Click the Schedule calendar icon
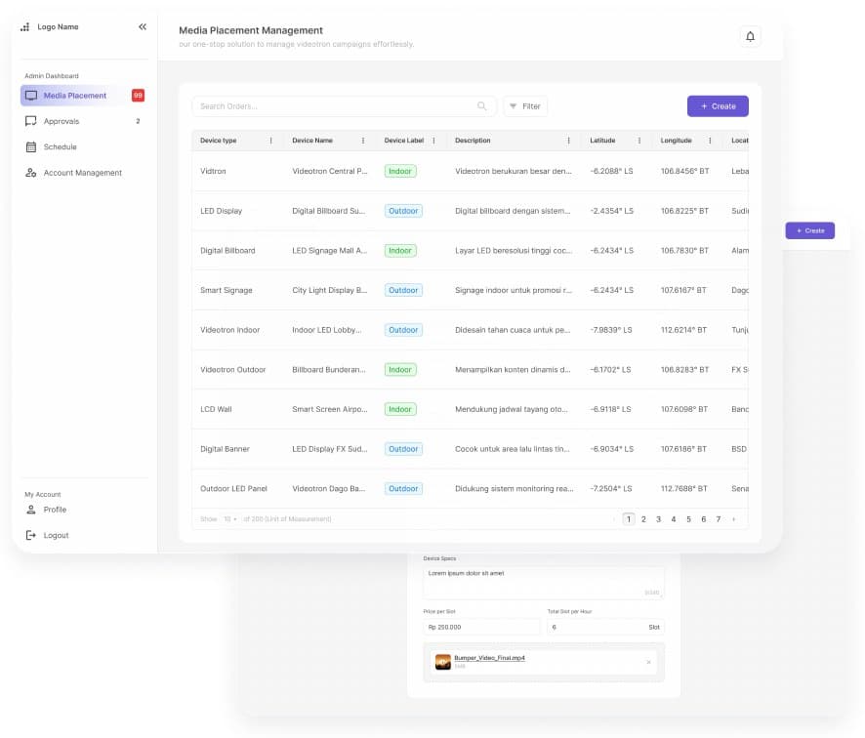865x738 pixels. coord(31,146)
